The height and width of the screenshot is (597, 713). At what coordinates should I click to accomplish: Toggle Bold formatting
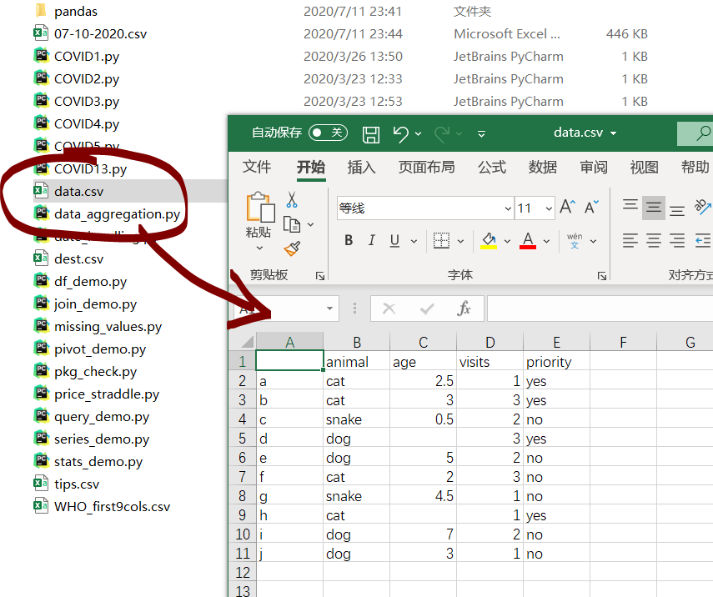[349, 240]
